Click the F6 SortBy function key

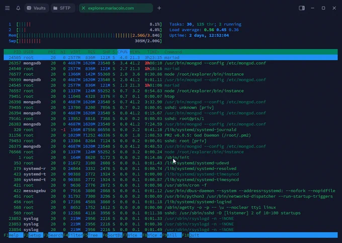[113, 235]
